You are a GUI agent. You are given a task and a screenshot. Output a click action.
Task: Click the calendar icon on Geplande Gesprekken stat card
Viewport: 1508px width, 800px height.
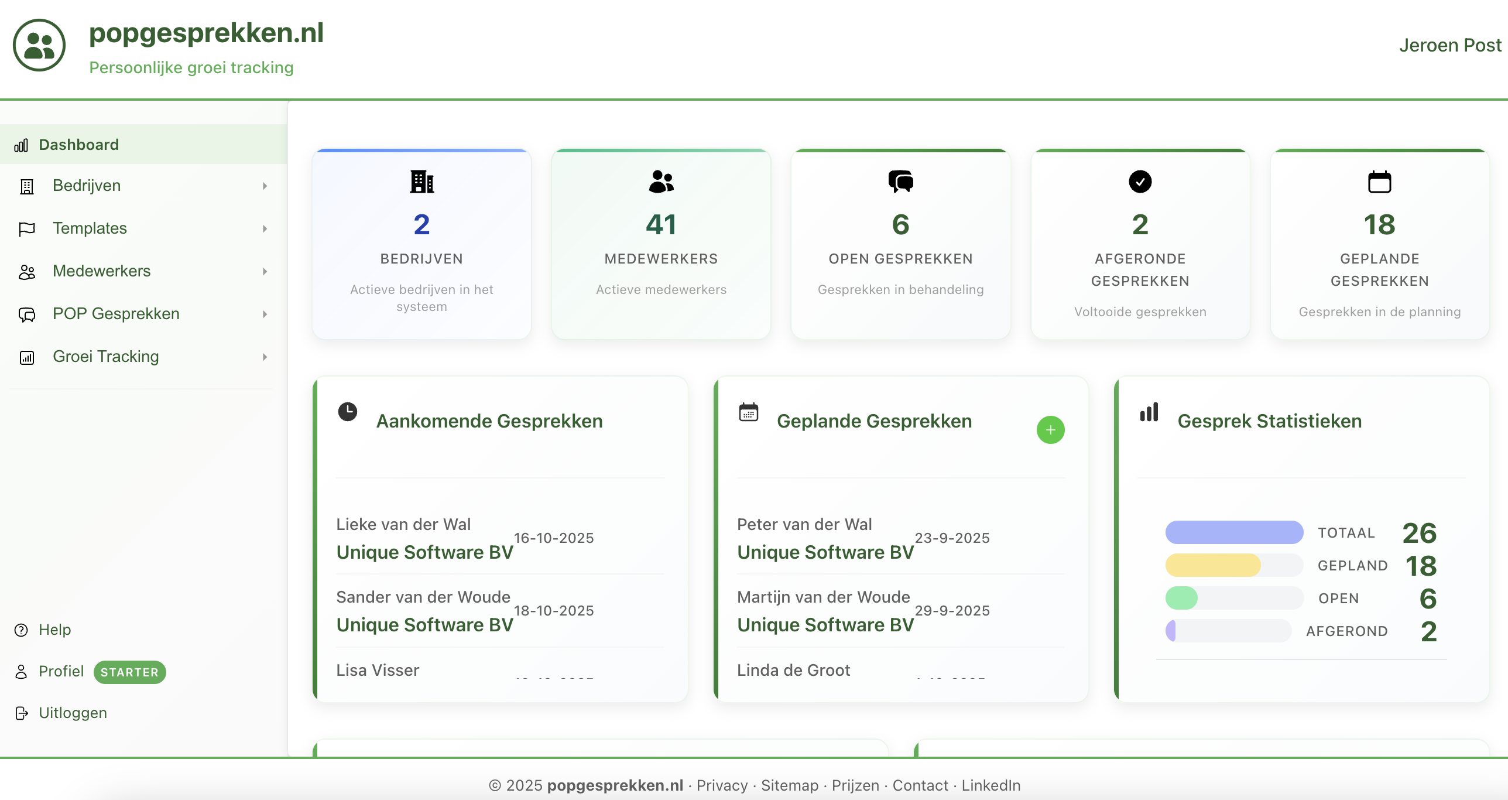(1379, 182)
